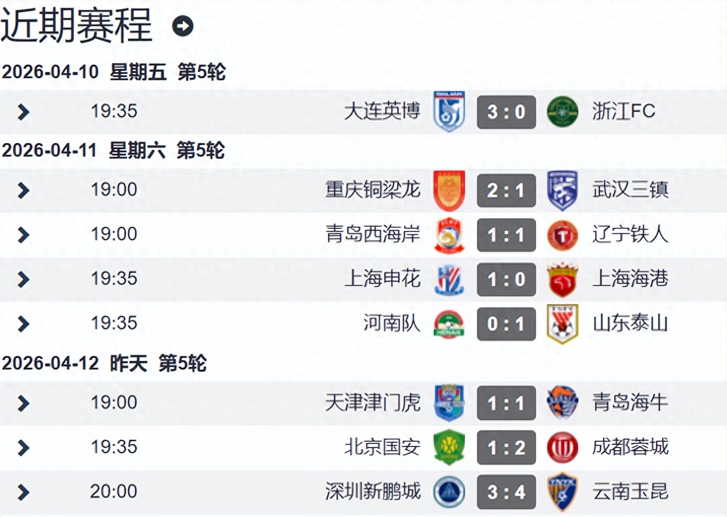Open the Shandong Taishan (山东泰山) logo
The width and height of the screenshot is (727, 517).
(x=563, y=324)
